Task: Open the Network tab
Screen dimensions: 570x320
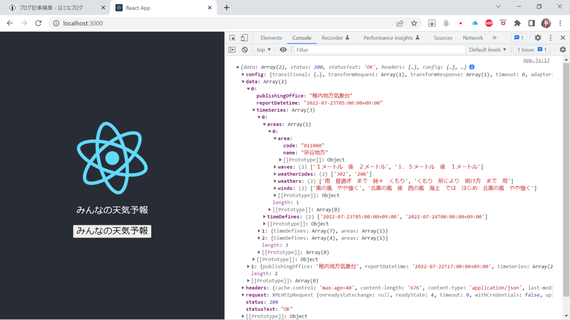Action: 473,38
